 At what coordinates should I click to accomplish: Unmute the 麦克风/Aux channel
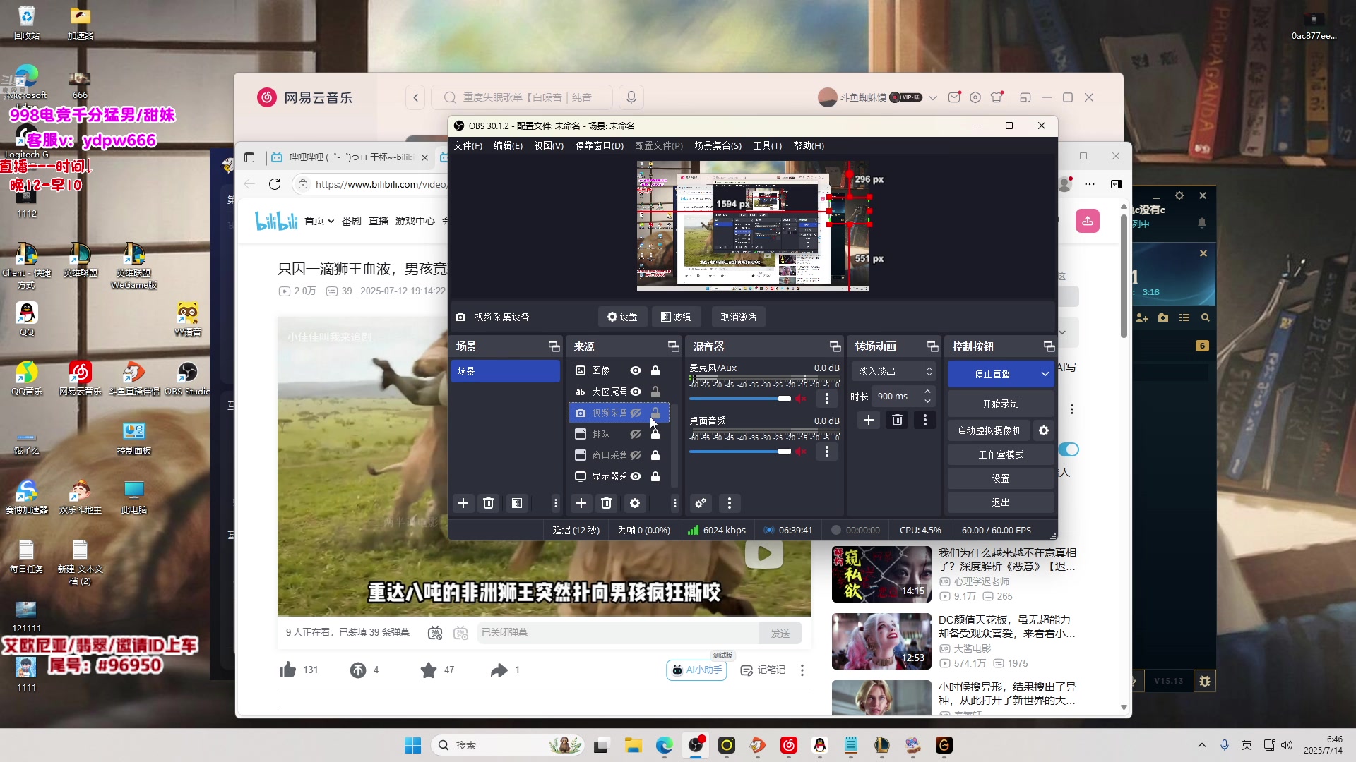click(x=801, y=399)
